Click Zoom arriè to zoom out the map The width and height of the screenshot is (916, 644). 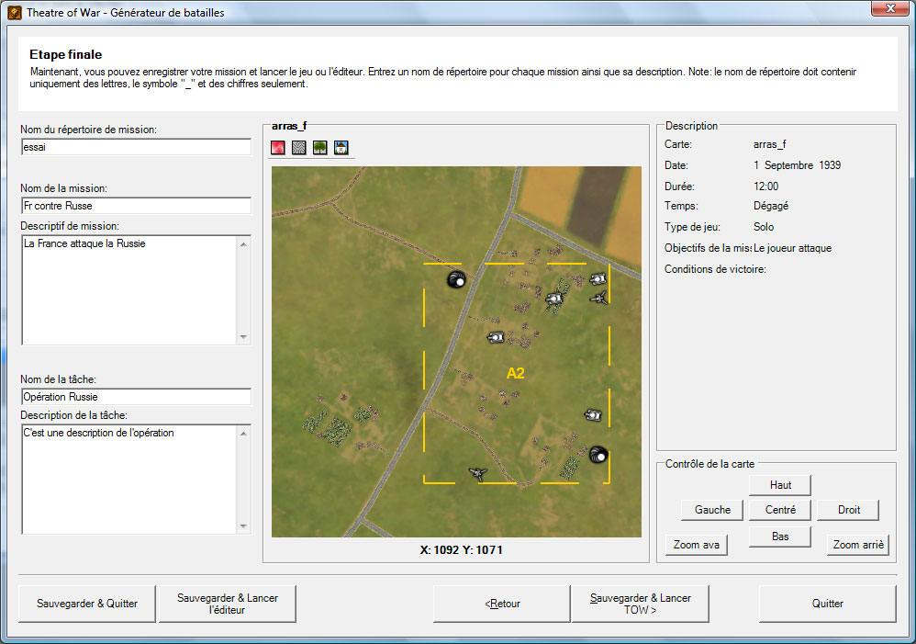(x=858, y=545)
